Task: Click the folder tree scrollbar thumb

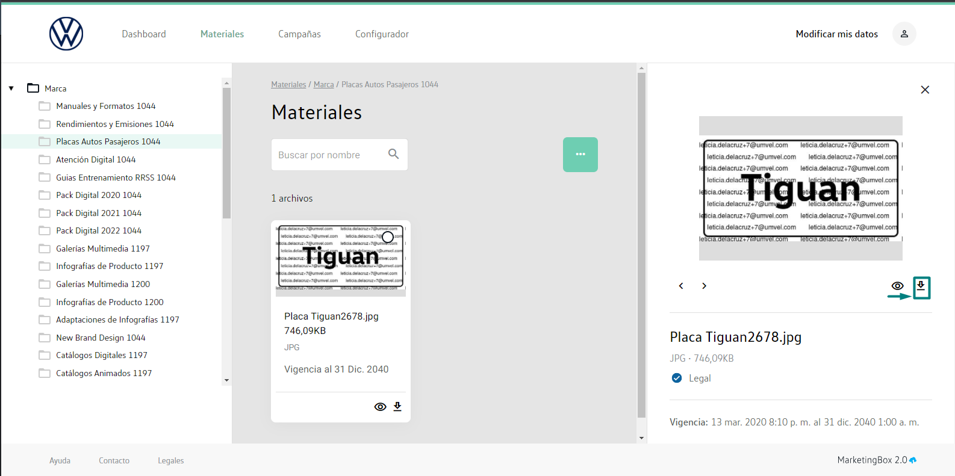Action: [226, 153]
